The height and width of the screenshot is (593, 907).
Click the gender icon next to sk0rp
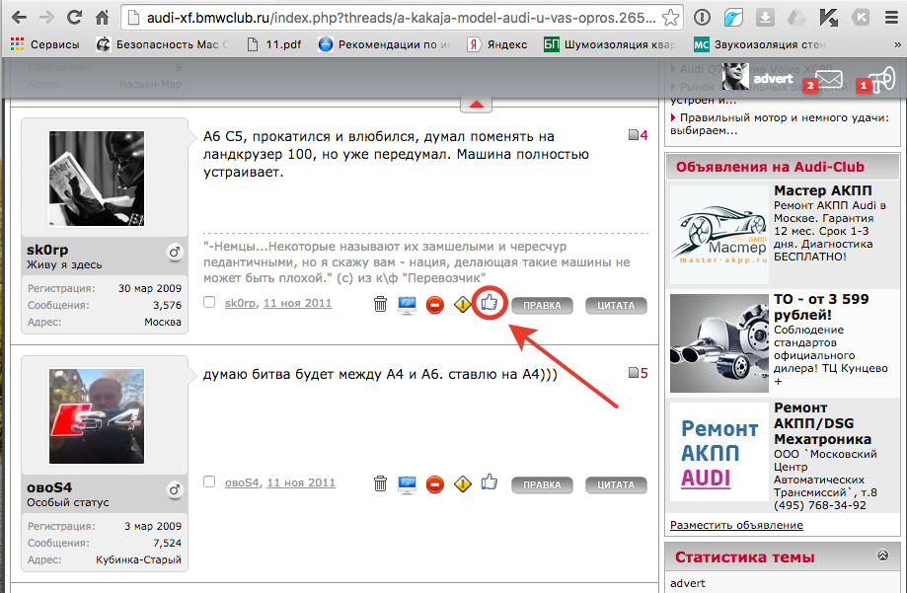(175, 253)
